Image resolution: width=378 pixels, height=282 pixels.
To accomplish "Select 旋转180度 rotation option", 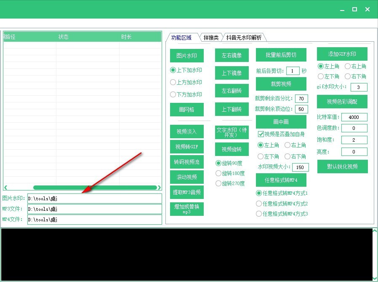I will pos(230,173).
